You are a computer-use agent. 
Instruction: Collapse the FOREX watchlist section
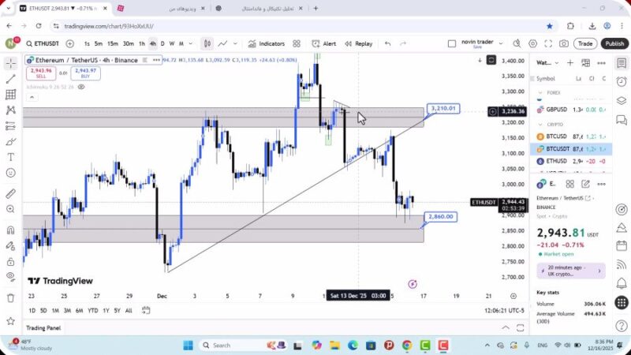(540, 93)
